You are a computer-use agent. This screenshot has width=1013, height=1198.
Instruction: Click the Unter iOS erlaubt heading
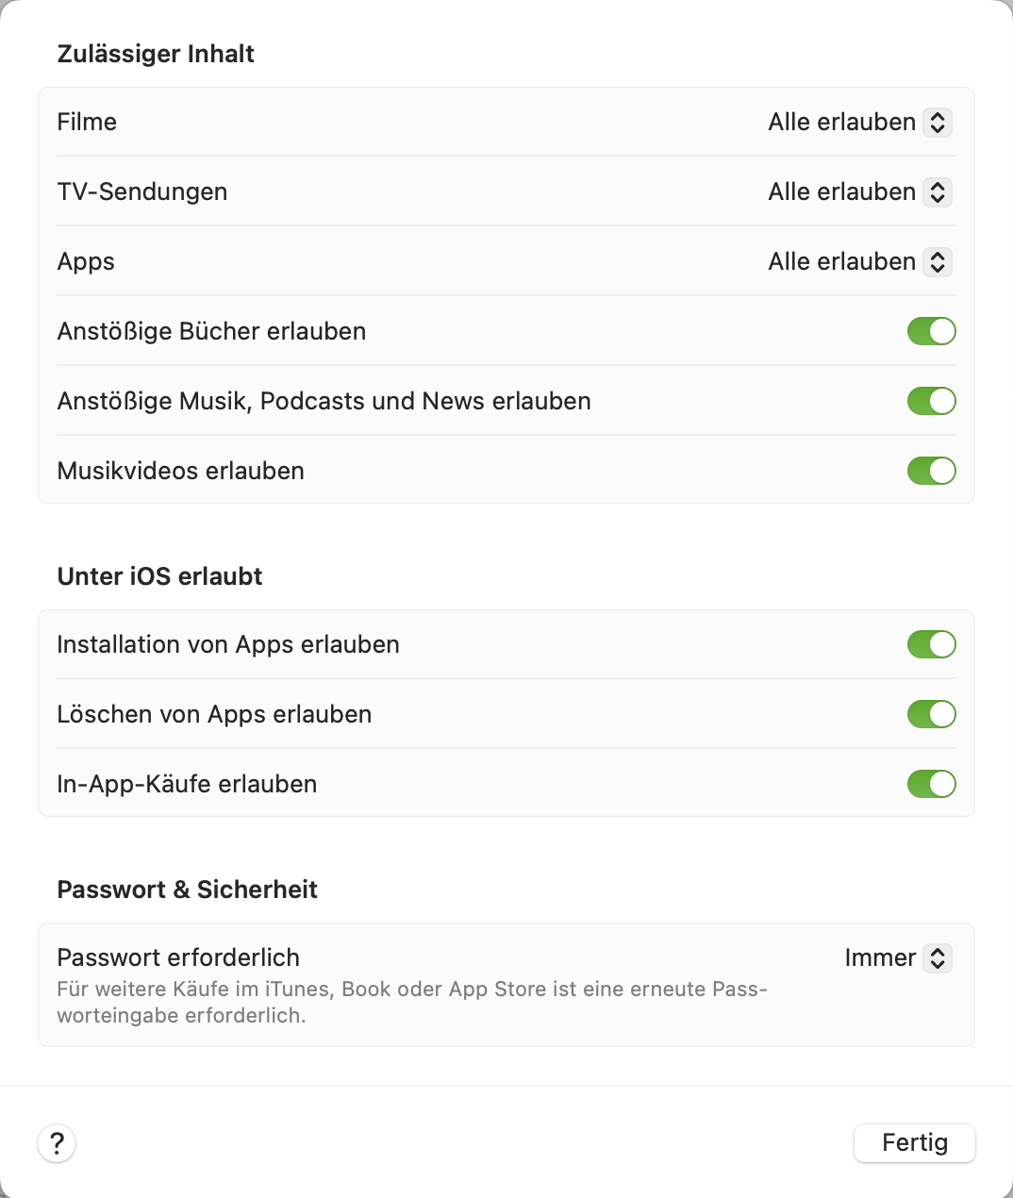point(159,576)
